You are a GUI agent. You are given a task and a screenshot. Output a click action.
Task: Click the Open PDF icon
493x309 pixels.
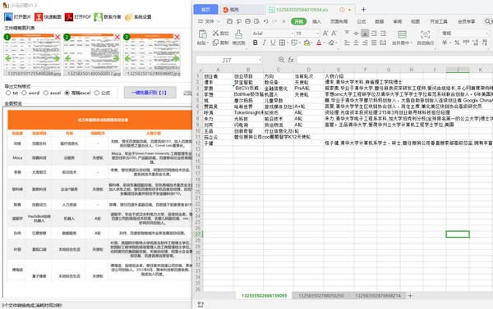[68, 16]
